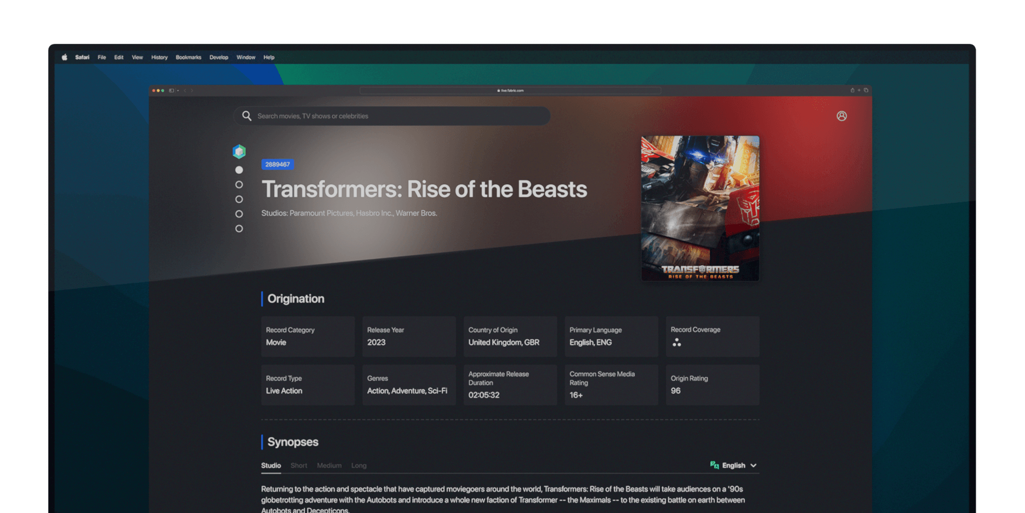Viewport: 1025px width, 513px height.
Task: Open the Apple menu
Action: (x=65, y=57)
